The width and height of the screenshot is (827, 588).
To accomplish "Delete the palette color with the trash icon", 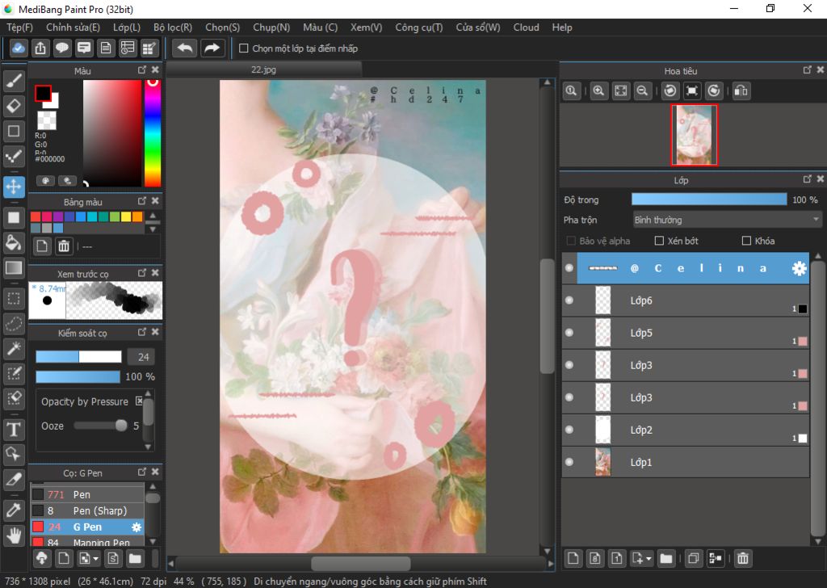I will click(64, 246).
